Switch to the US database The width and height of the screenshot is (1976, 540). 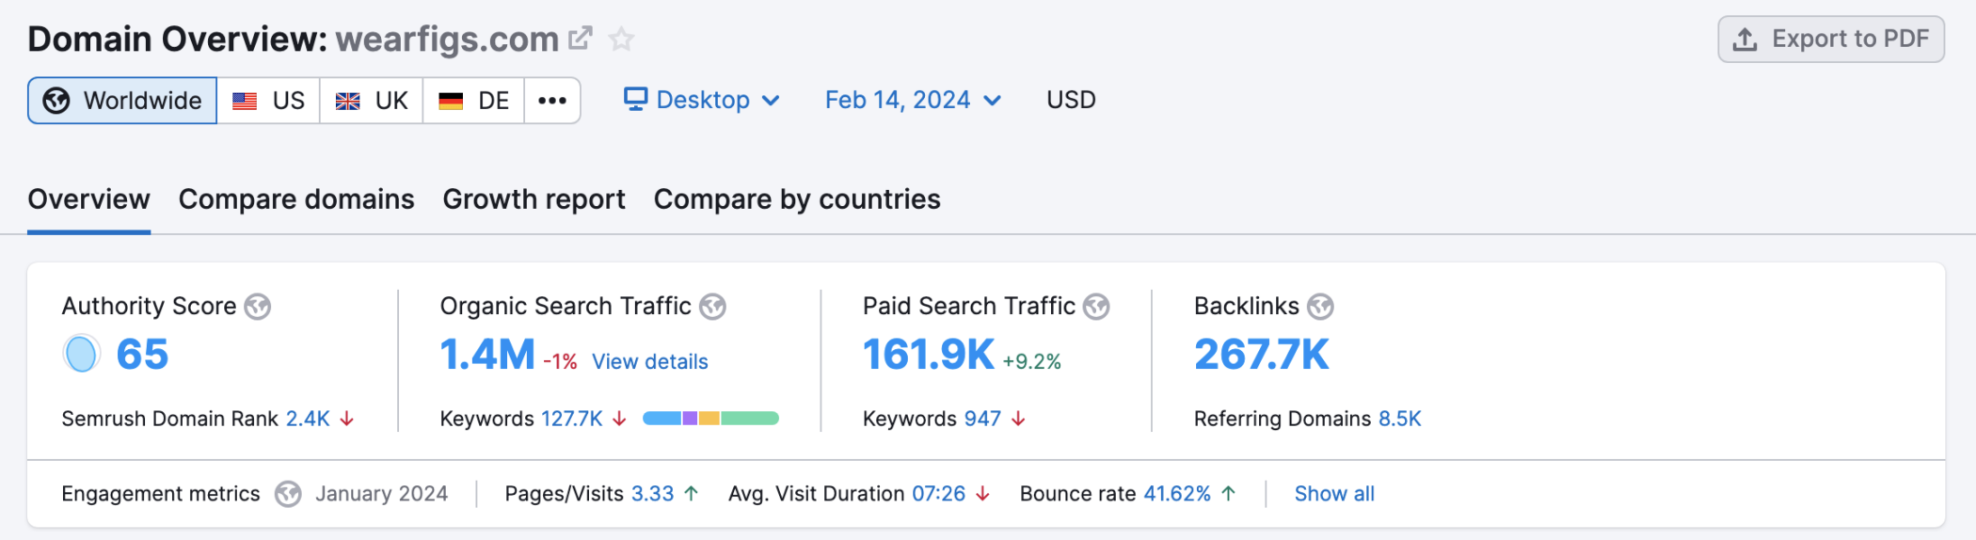tap(269, 101)
